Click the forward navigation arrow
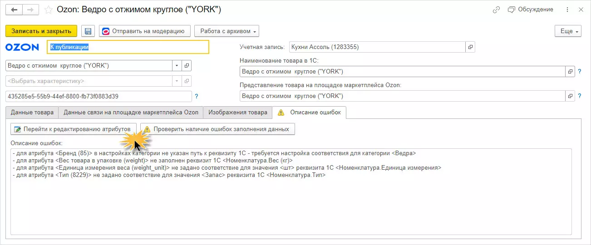The image size is (591, 245). point(31,10)
